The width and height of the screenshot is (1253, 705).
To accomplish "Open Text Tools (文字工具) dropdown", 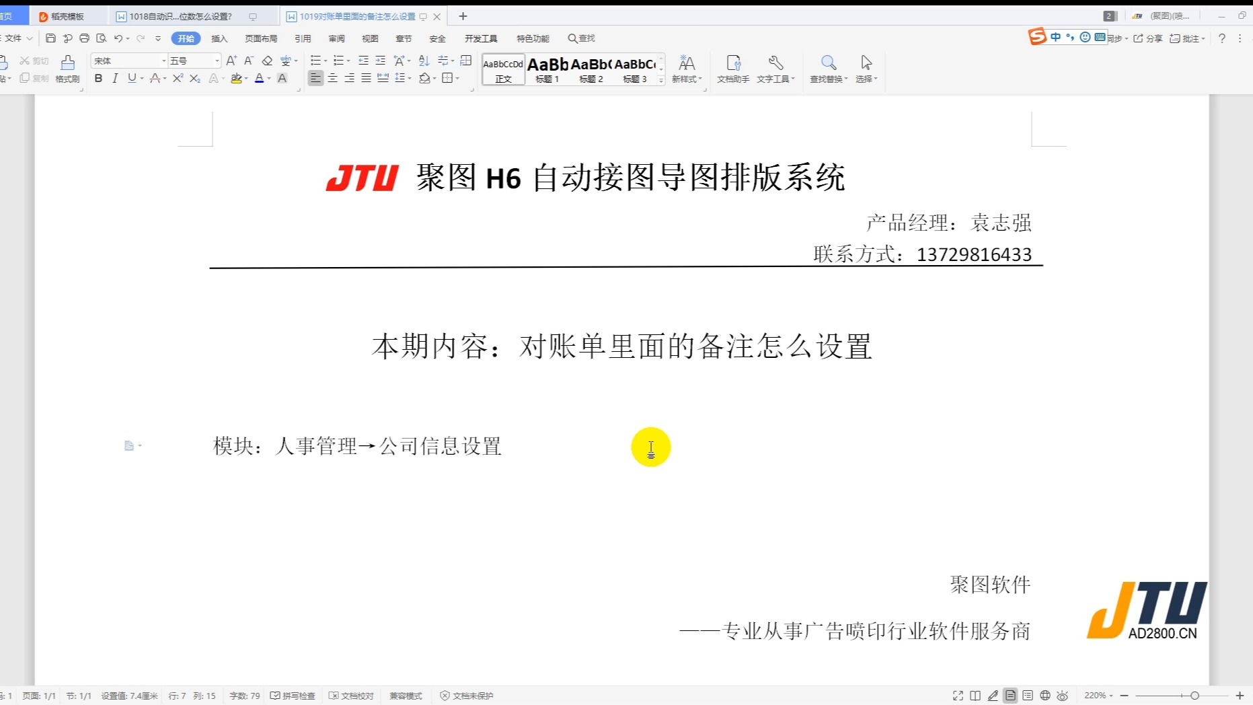I will click(x=775, y=69).
